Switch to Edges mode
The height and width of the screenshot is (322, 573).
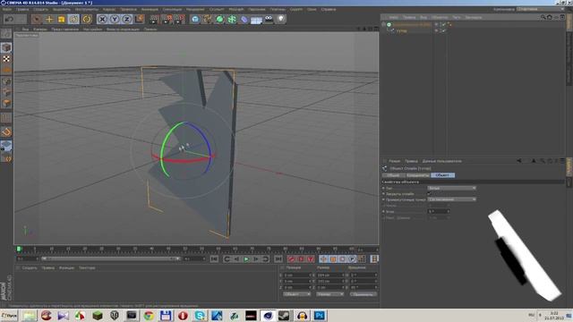pos(6,92)
